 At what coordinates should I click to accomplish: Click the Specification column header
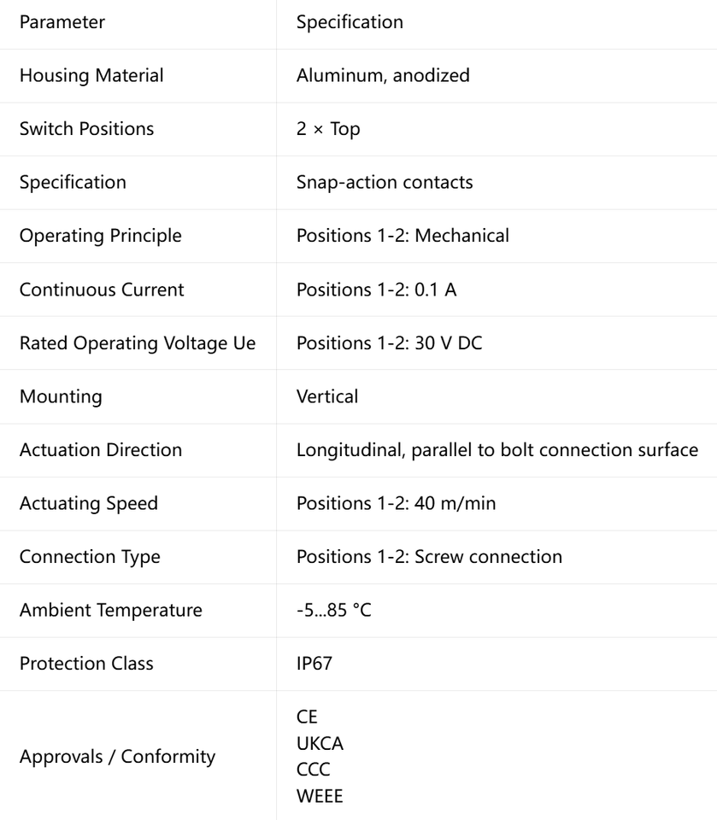click(x=350, y=22)
